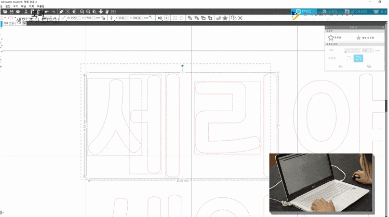Deselect all objects icon
This screenshot has height=217, width=389.
[x=68, y=11]
